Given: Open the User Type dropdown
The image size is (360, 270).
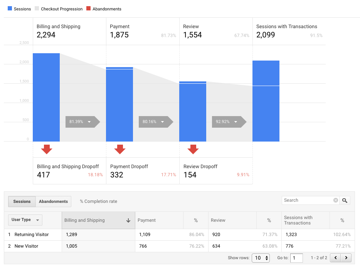Looking at the screenshot, I should [25, 220].
